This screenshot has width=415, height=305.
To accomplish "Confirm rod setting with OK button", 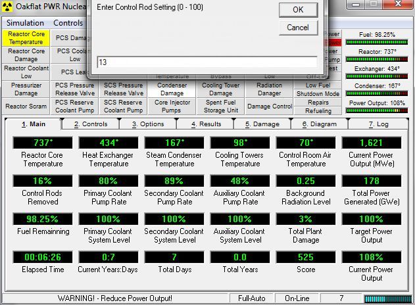I will click(x=299, y=10).
